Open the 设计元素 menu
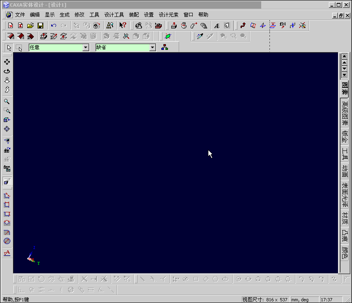Viewport: 352px width, 303px height. pyautogui.click(x=169, y=15)
